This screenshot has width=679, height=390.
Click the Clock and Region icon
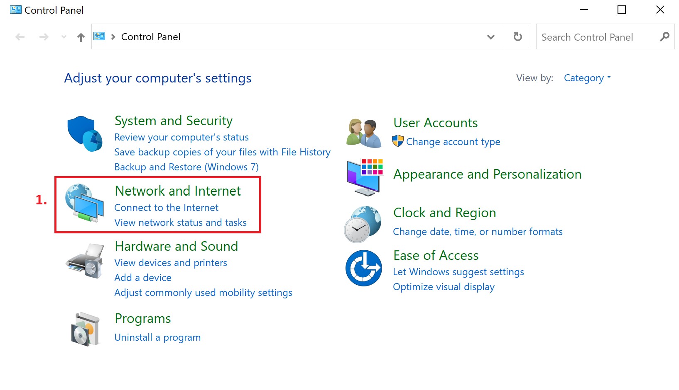(363, 224)
